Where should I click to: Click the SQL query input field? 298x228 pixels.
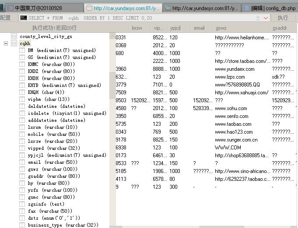[140, 18]
